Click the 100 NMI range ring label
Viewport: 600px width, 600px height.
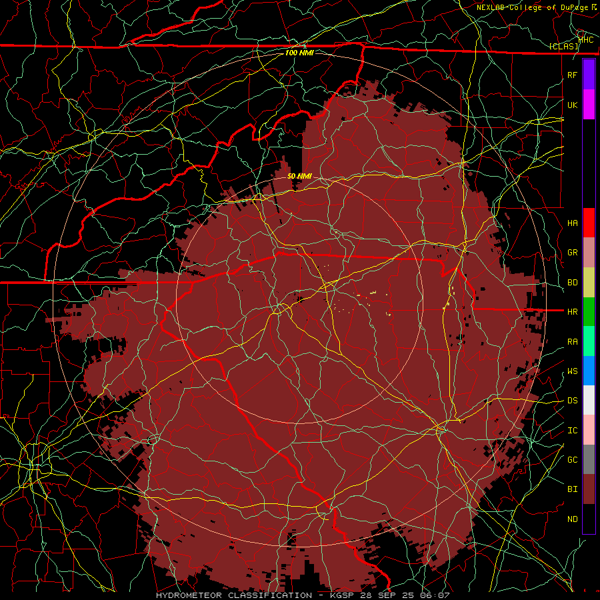299,53
